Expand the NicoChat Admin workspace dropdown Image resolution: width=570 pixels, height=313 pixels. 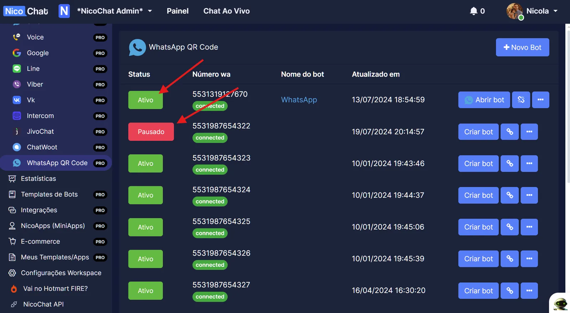pyautogui.click(x=114, y=11)
